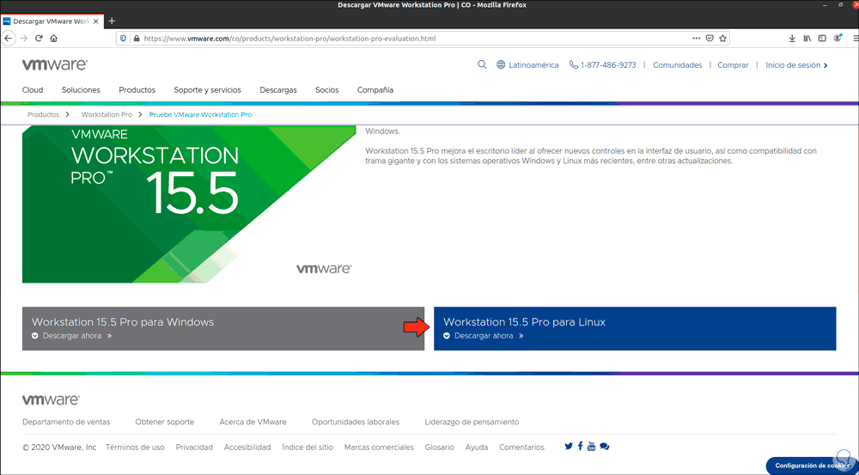
Task: Click the phone icon next to 1-877-486-9273
Action: click(x=574, y=64)
